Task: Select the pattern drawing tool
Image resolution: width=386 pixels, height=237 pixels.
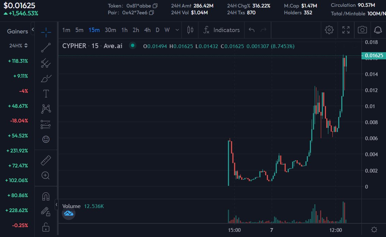Action: click(46, 109)
